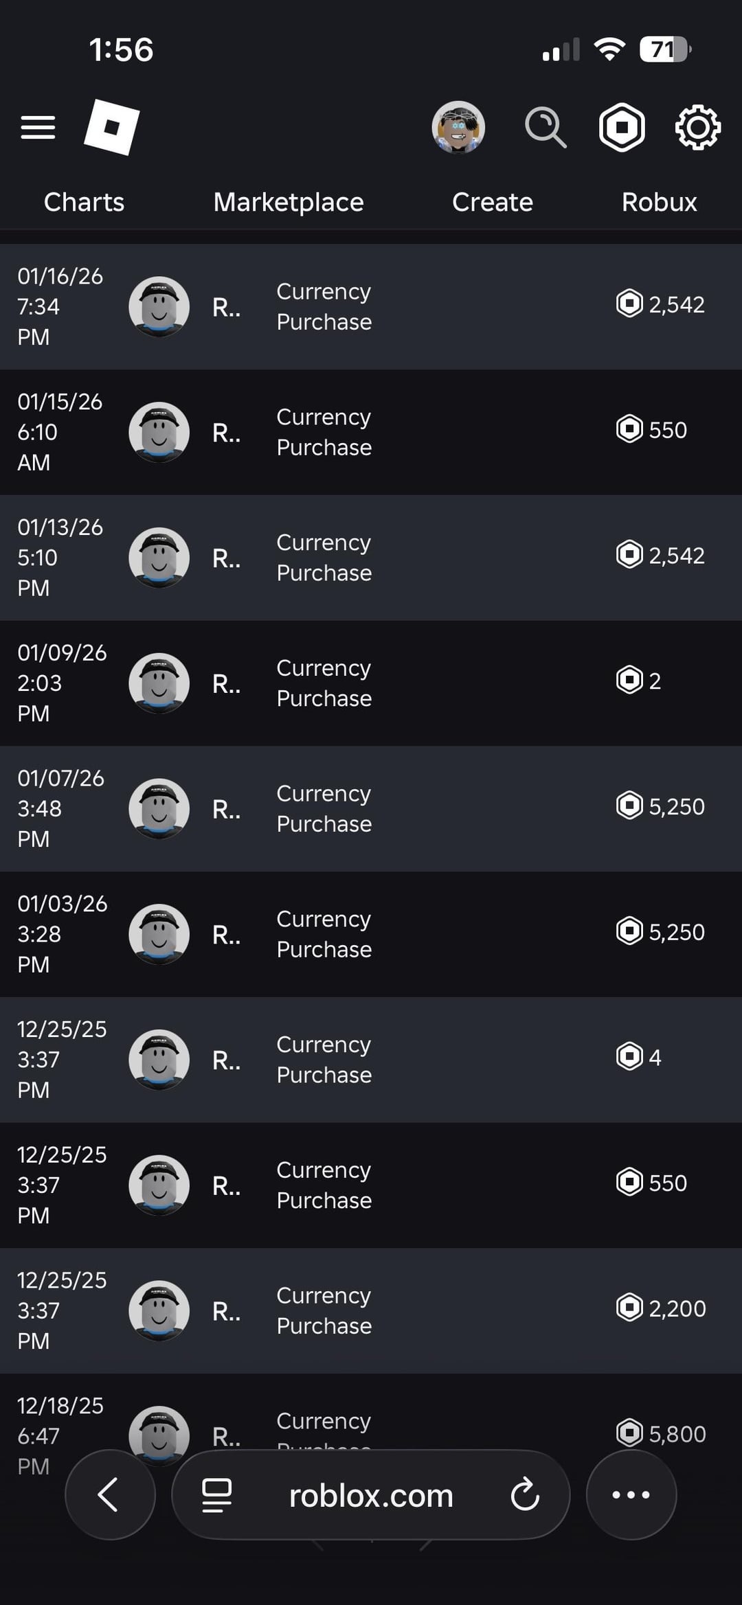The height and width of the screenshot is (1605, 742).
Task: Switch to the Charts tab
Action: (x=84, y=202)
